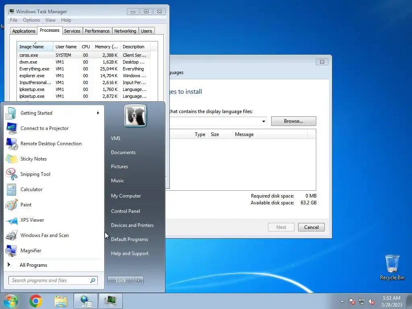Open Task Manager Help menu
Screen dimensions: 412x309
(66, 20)
